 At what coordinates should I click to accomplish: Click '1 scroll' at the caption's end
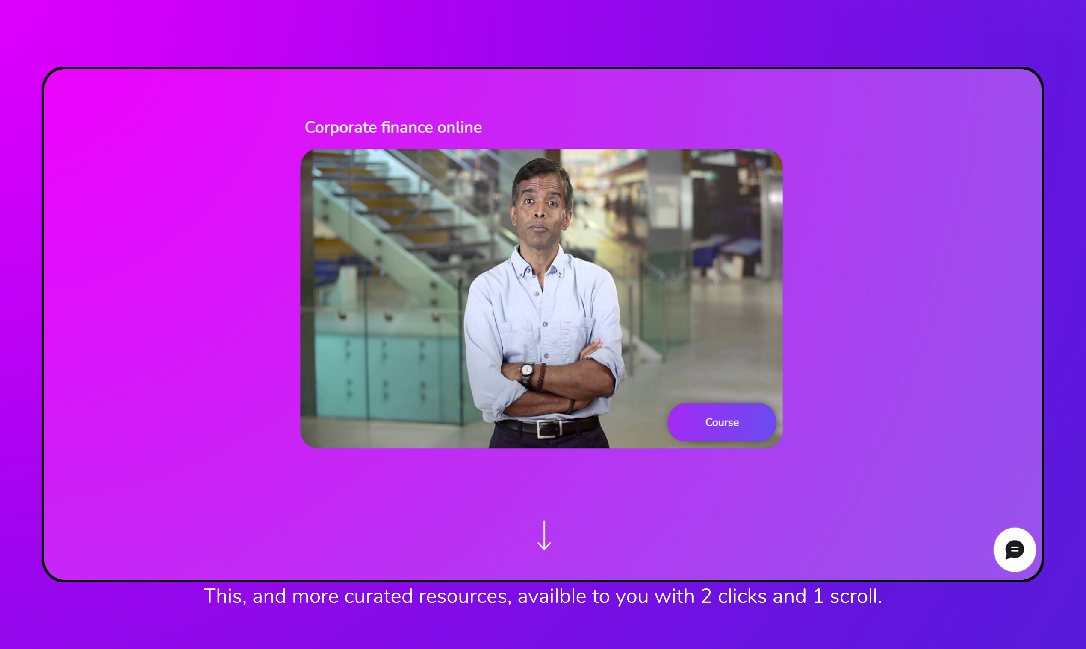point(847,596)
